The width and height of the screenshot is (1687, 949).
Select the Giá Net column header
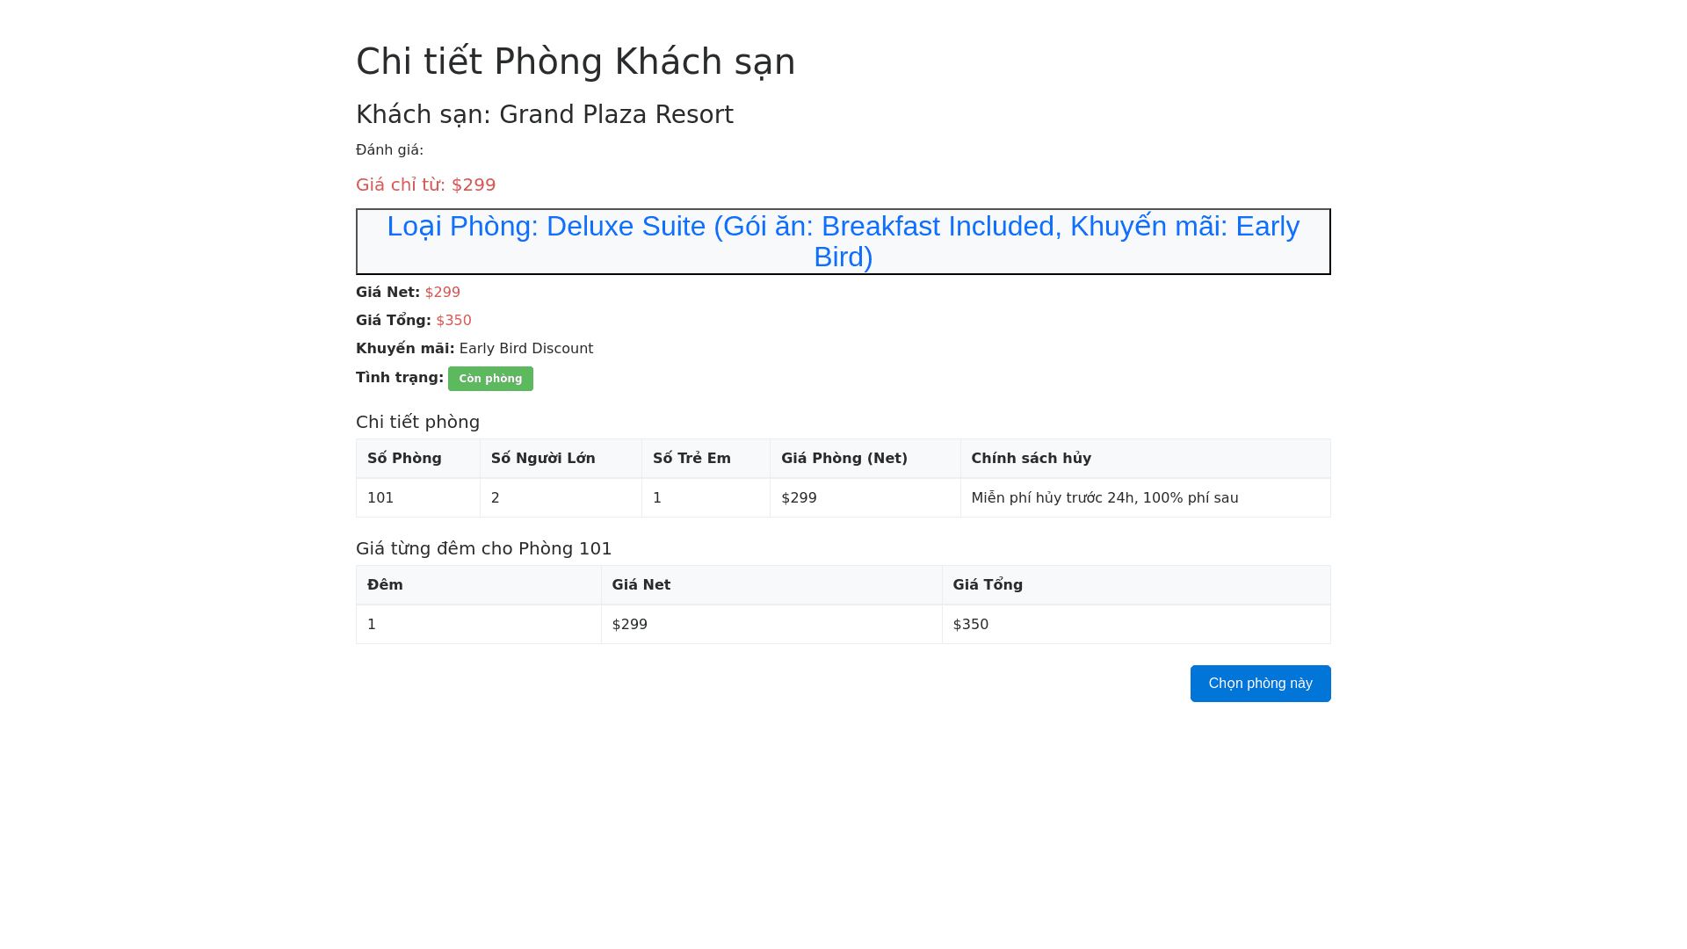[x=641, y=585]
